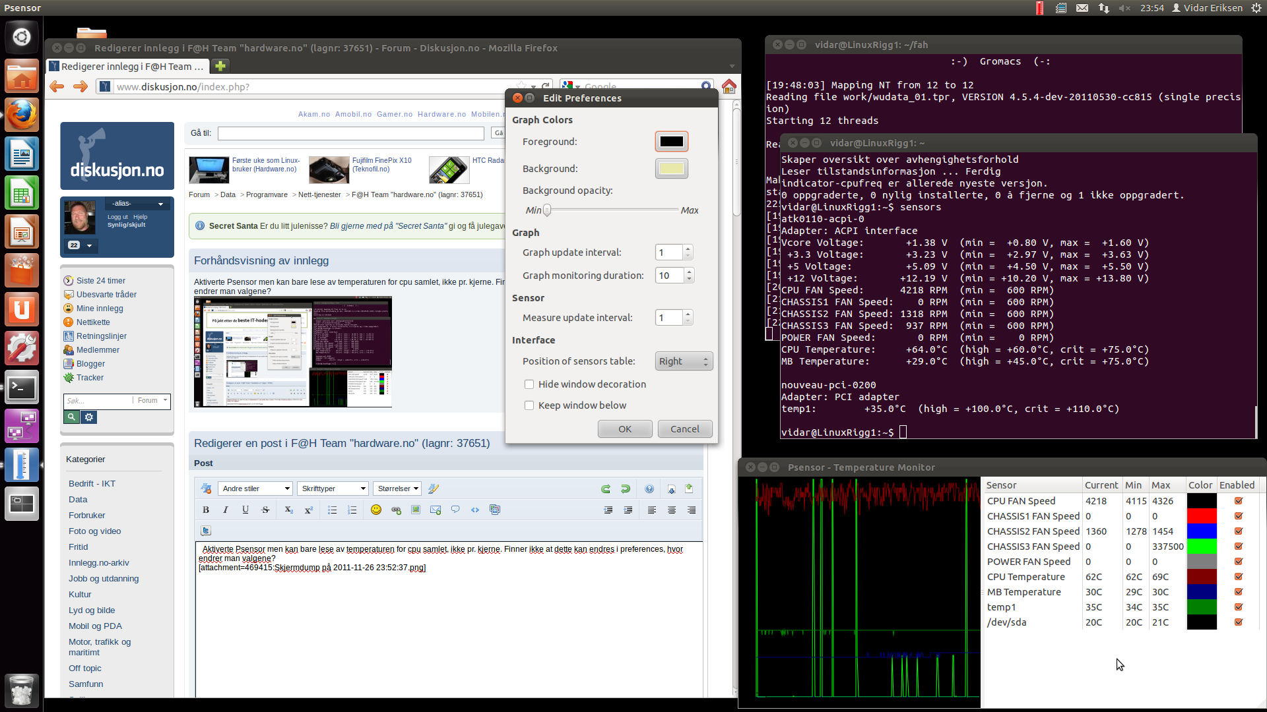The image size is (1267, 712).
Task: Toggle Hide window decoration checkbox
Action: click(529, 384)
